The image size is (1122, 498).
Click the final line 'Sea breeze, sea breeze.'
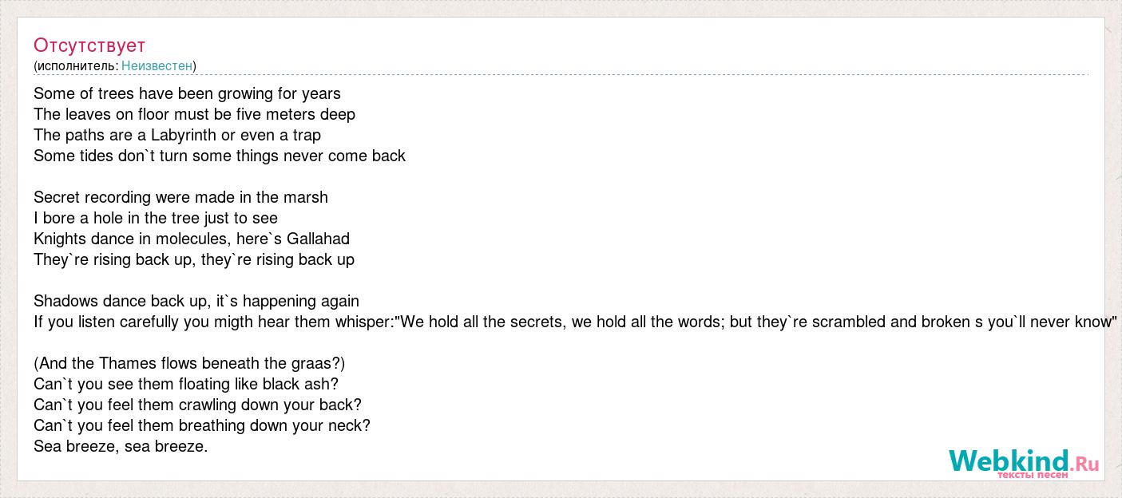[121, 446]
